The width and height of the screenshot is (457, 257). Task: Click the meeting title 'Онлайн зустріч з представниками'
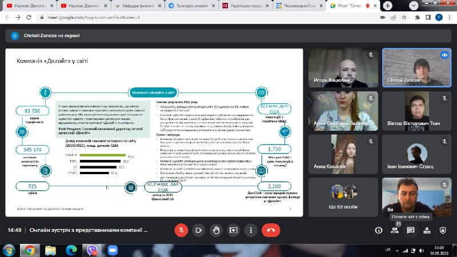click(x=89, y=230)
